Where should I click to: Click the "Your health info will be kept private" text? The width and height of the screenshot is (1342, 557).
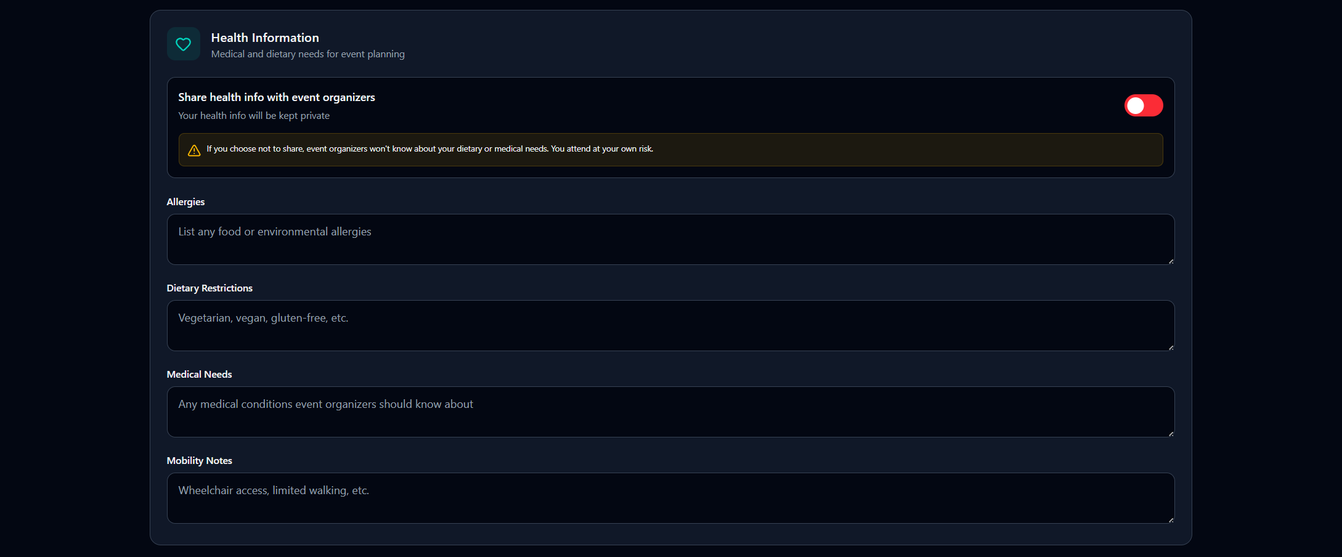254,116
